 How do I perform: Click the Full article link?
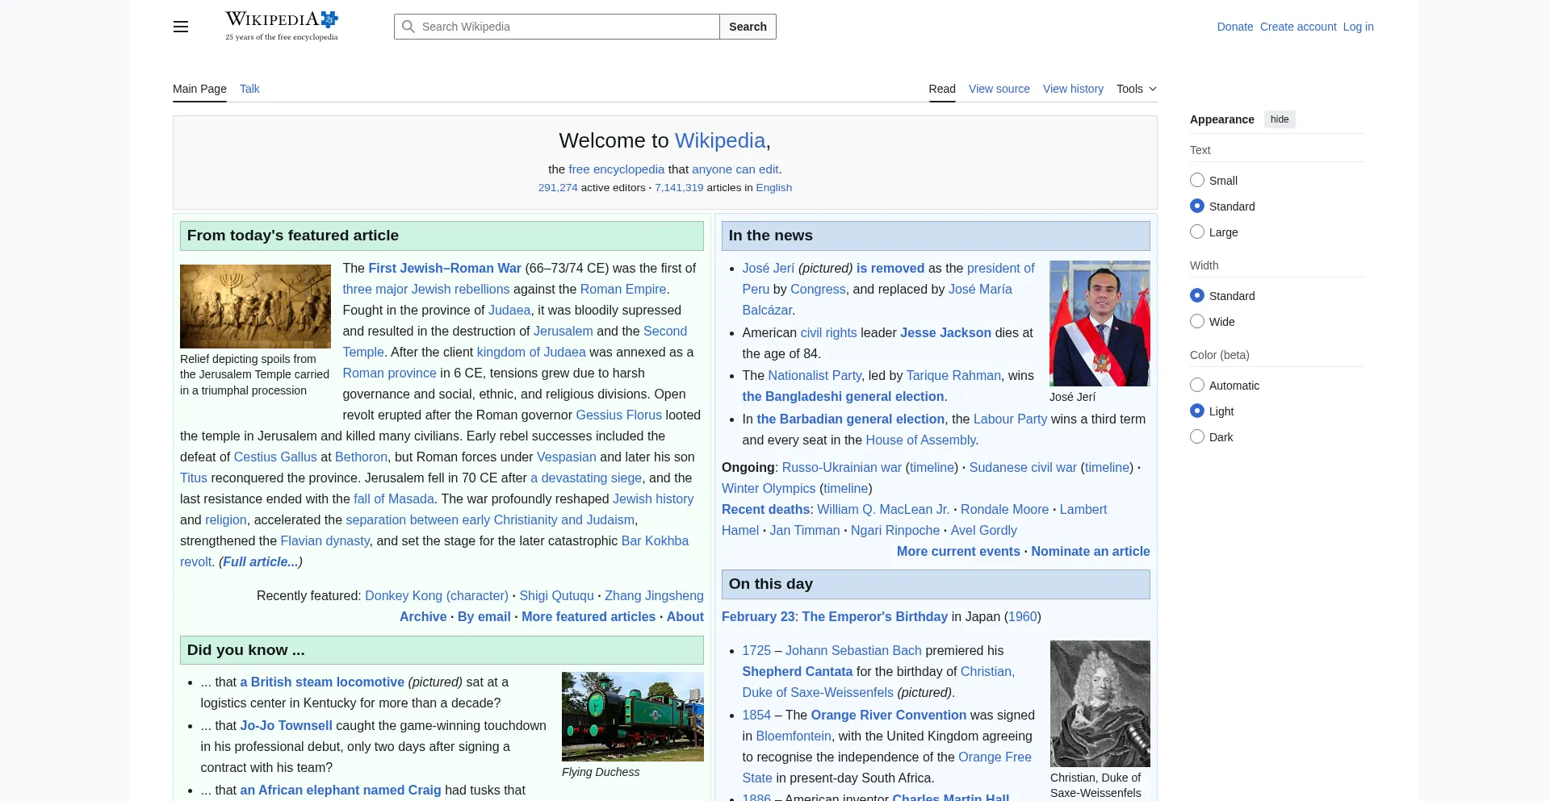[262, 561]
